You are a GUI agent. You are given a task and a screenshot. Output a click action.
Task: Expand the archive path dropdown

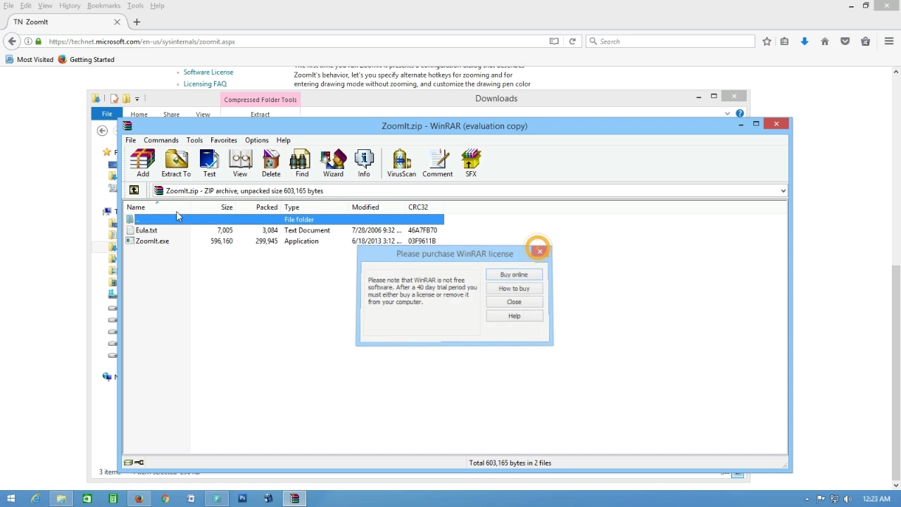pos(783,191)
